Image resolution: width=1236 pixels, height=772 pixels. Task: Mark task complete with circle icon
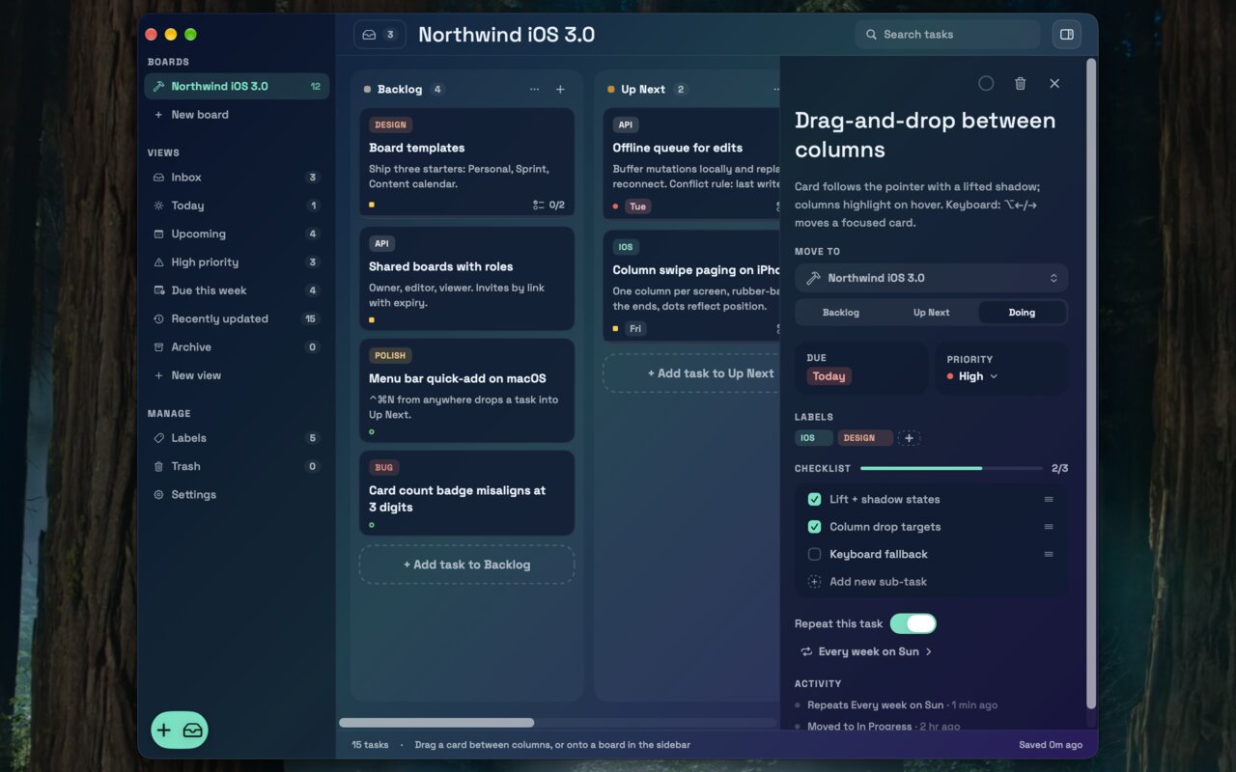coord(986,84)
